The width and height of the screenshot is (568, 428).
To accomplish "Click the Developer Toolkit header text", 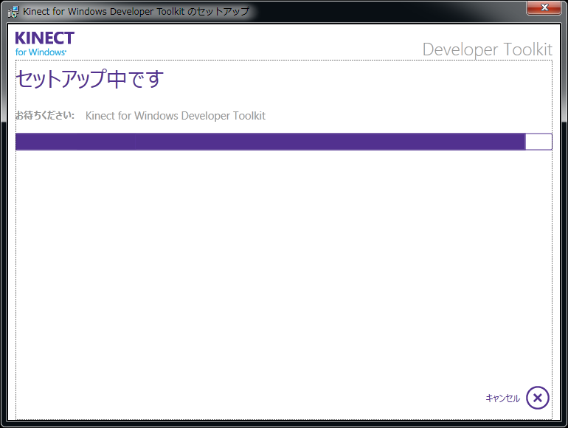I will [487, 49].
